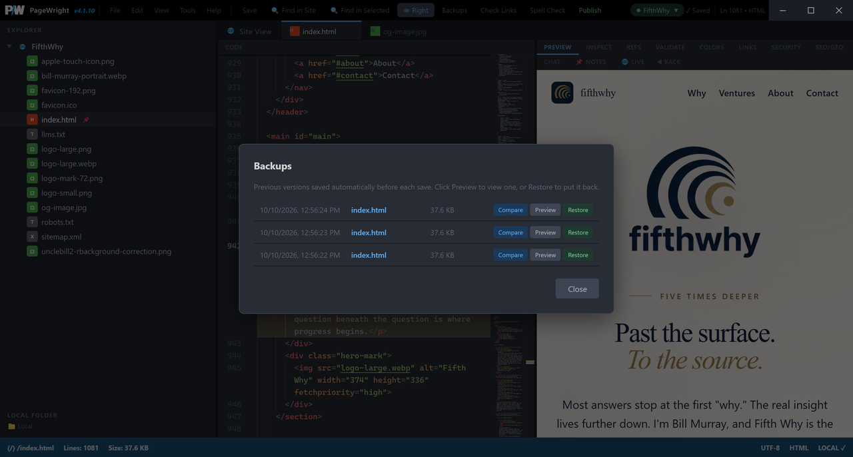This screenshot has height=457, width=853.
Task: Switch to the index.html editor tab
Action: [x=321, y=31]
